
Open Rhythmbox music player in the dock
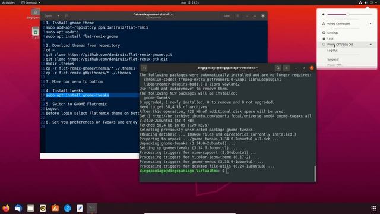pos(43,208)
